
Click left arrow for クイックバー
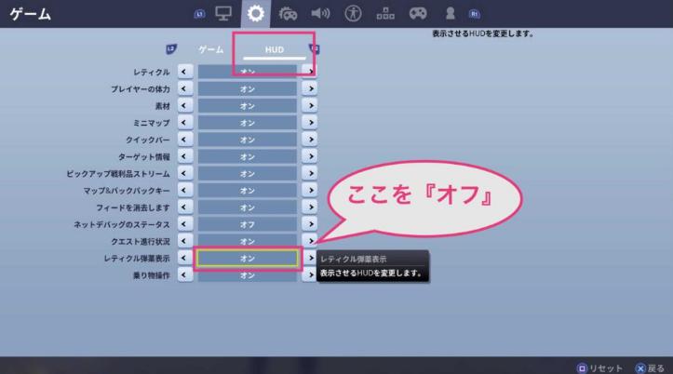[185, 140]
